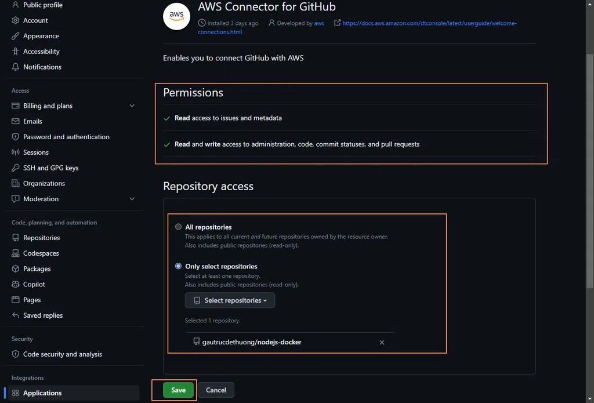Remove nodejs-docker repository with X
This screenshot has height=403, width=594.
pos(382,342)
